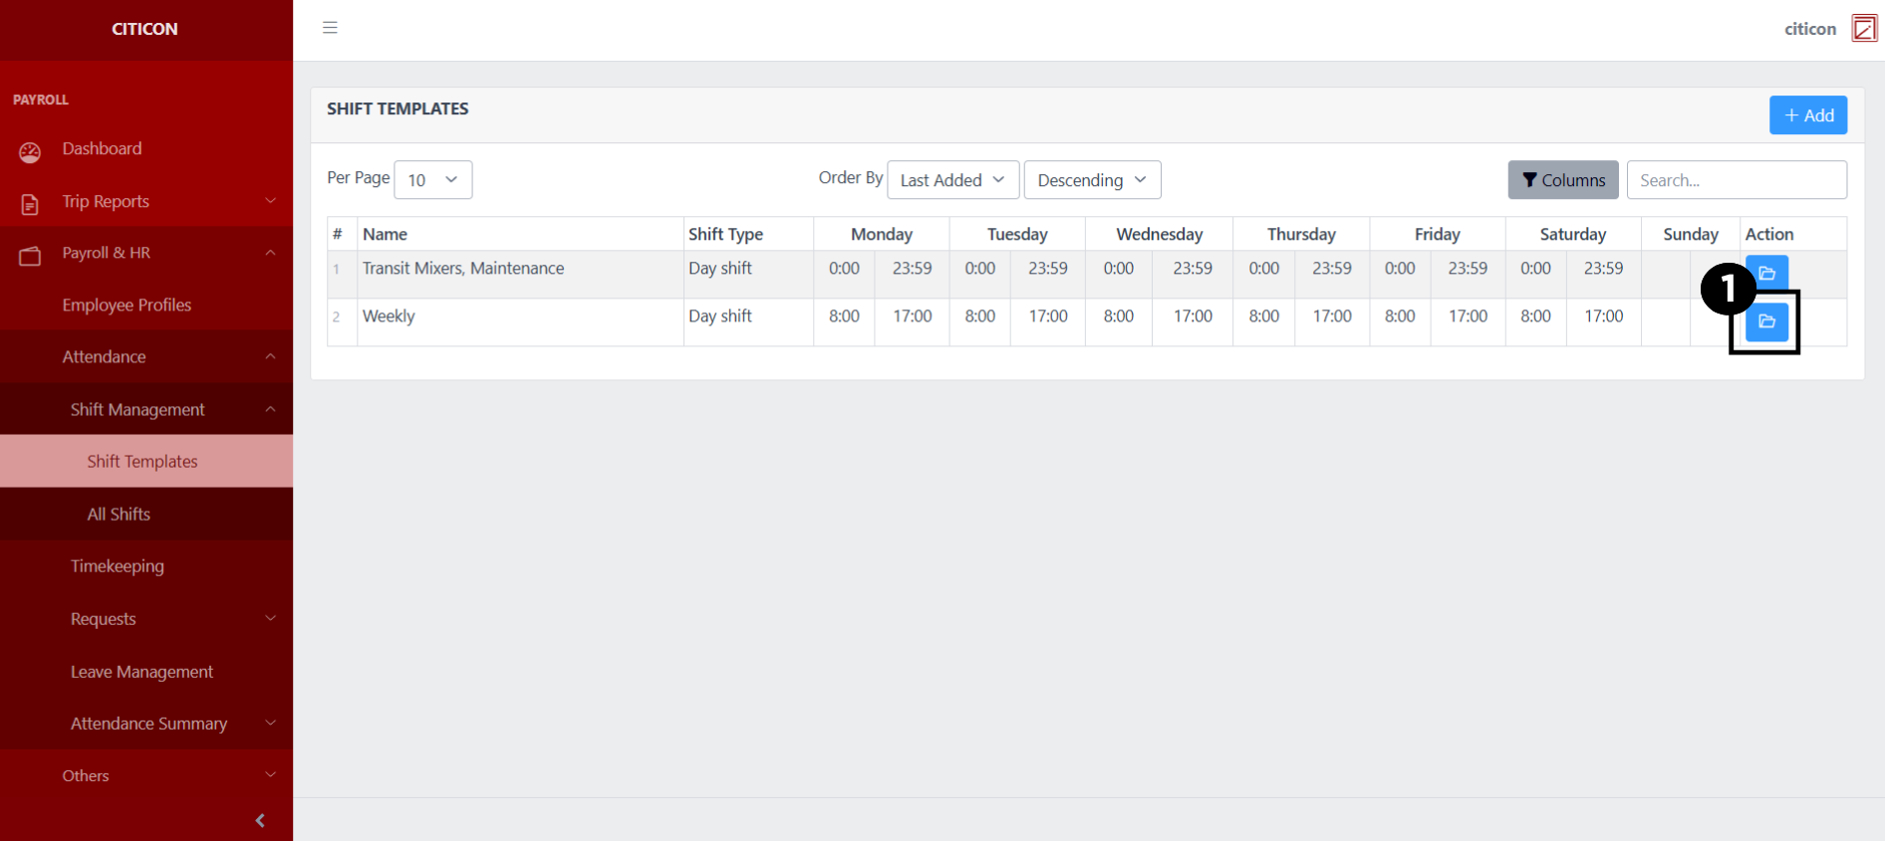This screenshot has height=841, width=1885.
Task: Click the Trip Reports document icon
Action: (x=30, y=204)
